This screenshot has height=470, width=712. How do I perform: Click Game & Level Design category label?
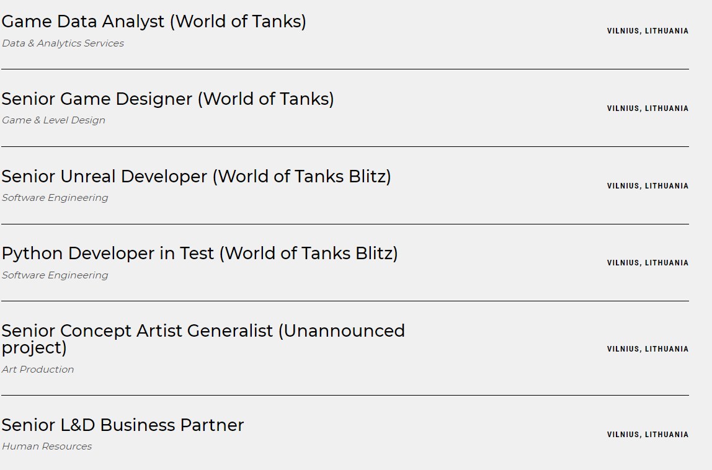pyautogui.click(x=53, y=120)
